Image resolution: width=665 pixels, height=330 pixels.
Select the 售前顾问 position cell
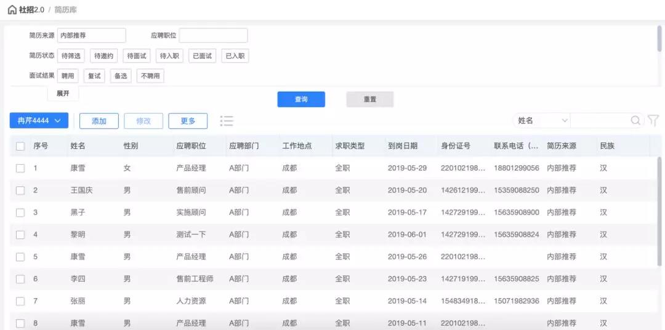(x=191, y=191)
